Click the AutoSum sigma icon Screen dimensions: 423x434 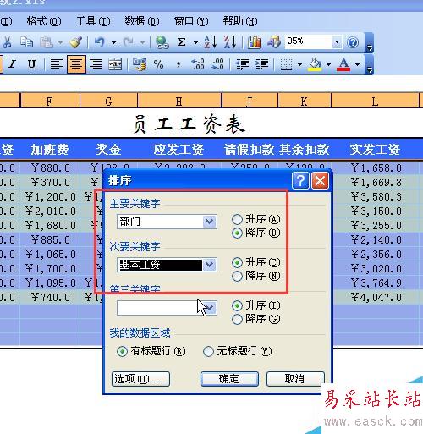click(x=182, y=42)
